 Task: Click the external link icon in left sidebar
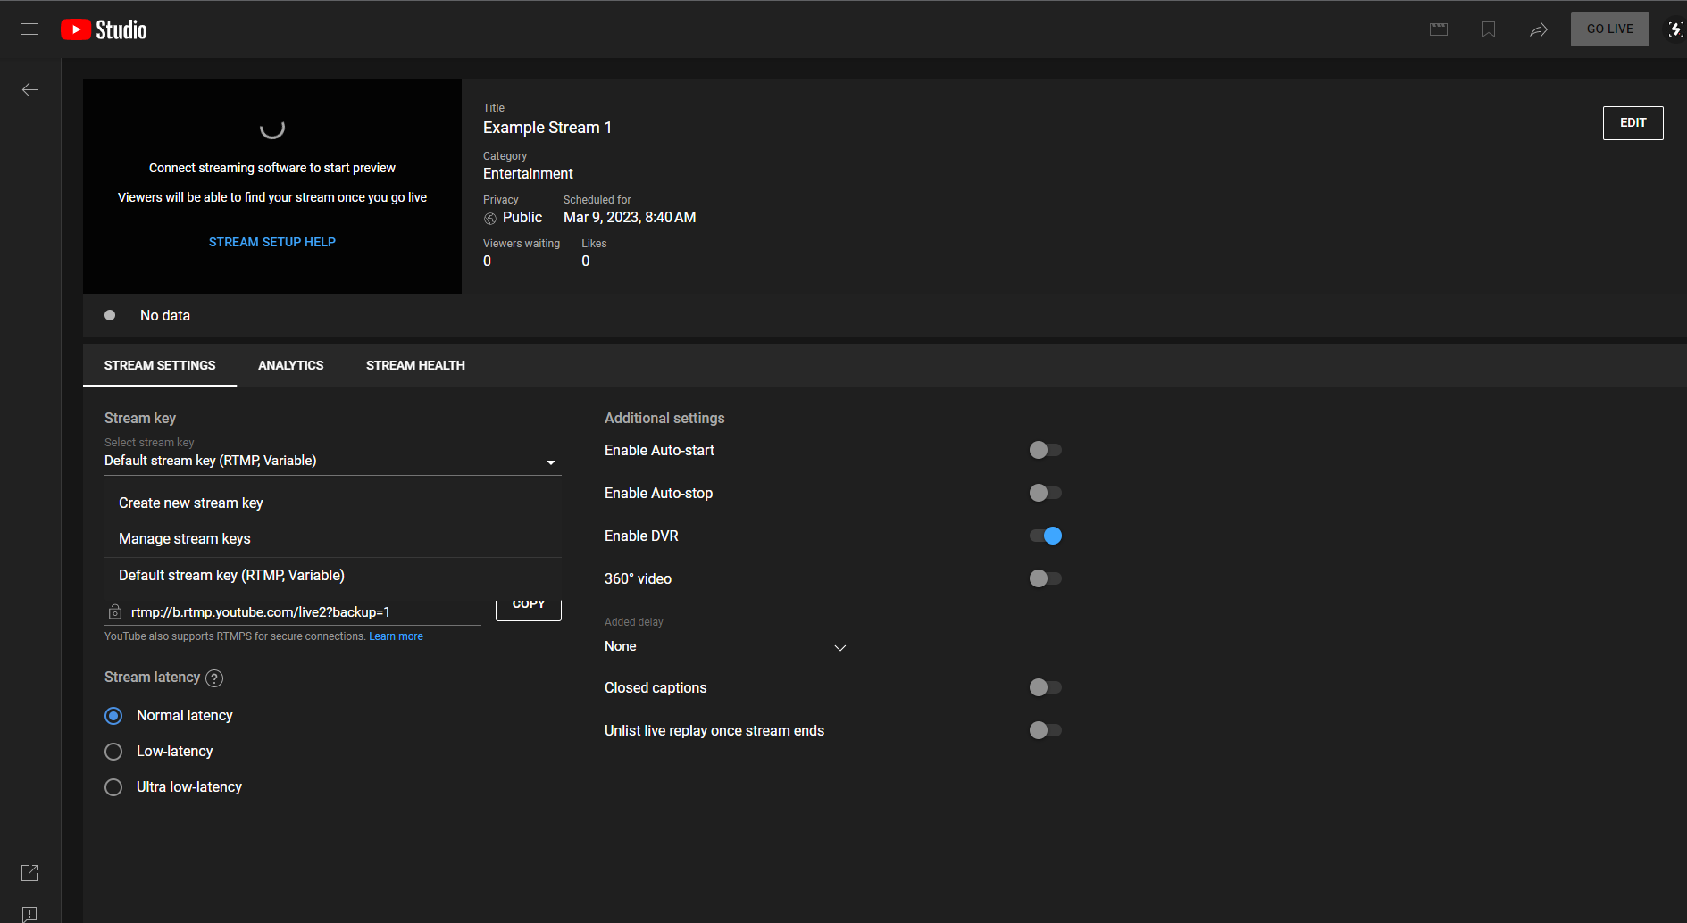coord(29,873)
